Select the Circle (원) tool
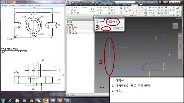The height and width of the screenshot is (103, 184). 73,7
